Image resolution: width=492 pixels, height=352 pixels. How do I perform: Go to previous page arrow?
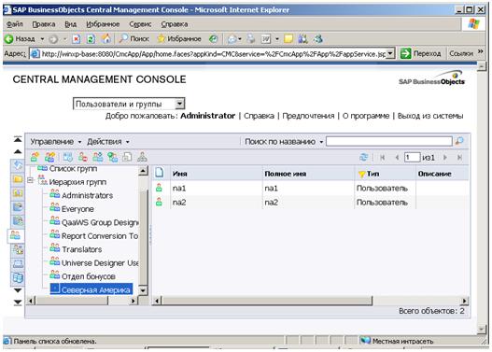click(x=397, y=158)
